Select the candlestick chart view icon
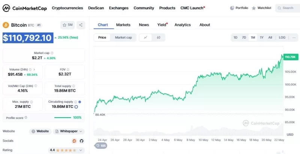This screenshot has width=300, height=154. point(158,37)
